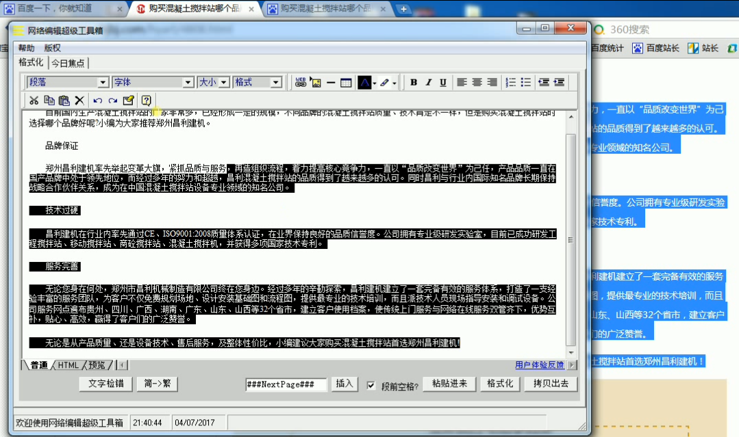Expand the 大小 font size dropdown
Screen dimensions: 739x437
tap(223, 82)
